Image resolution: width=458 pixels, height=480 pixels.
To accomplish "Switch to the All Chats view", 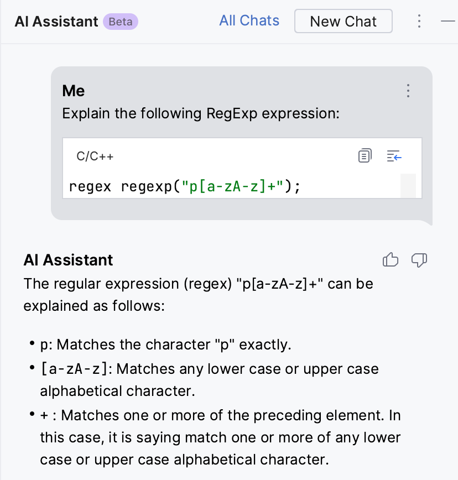I will [249, 20].
